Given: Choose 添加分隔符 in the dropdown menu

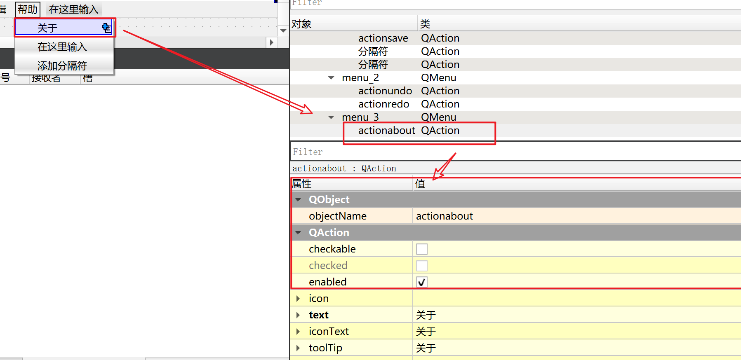Looking at the screenshot, I should point(62,65).
